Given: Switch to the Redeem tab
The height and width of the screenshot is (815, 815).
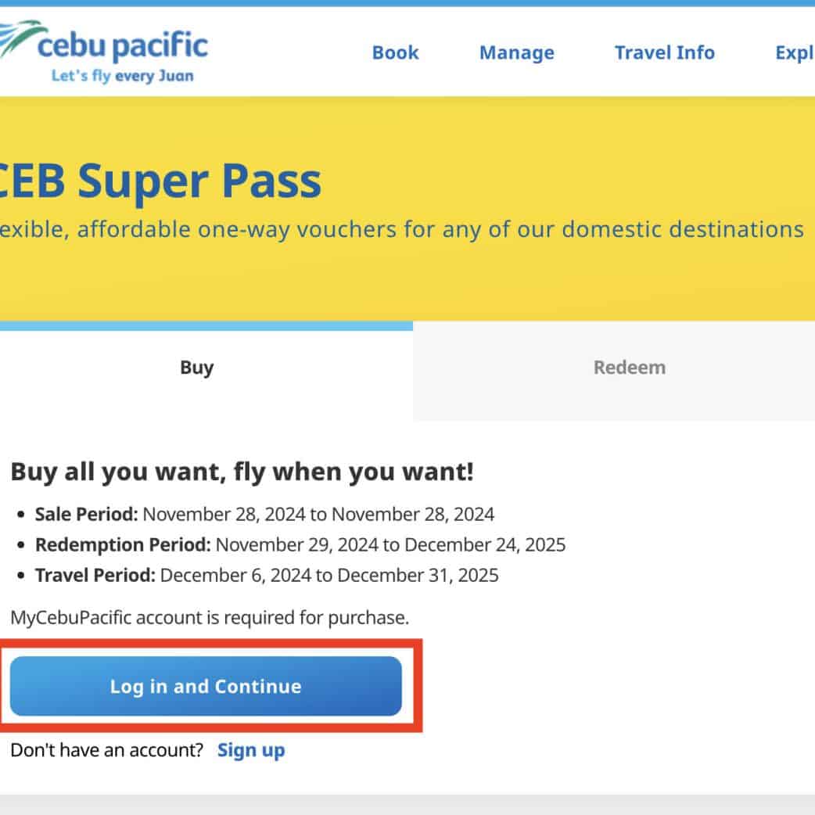Looking at the screenshot, I should [629, 368].
